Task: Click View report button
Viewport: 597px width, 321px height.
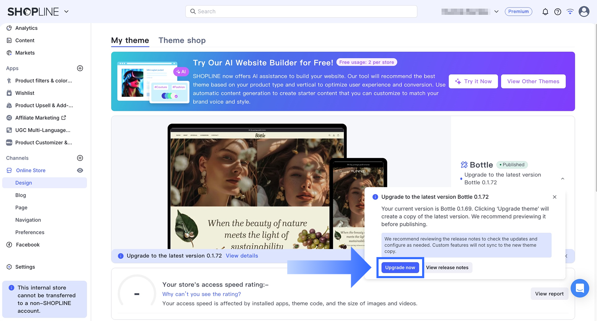Action: (x=549, y=294)
